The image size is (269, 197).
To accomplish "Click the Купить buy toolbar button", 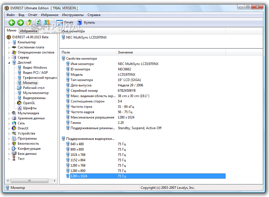I will click(86, 23).
